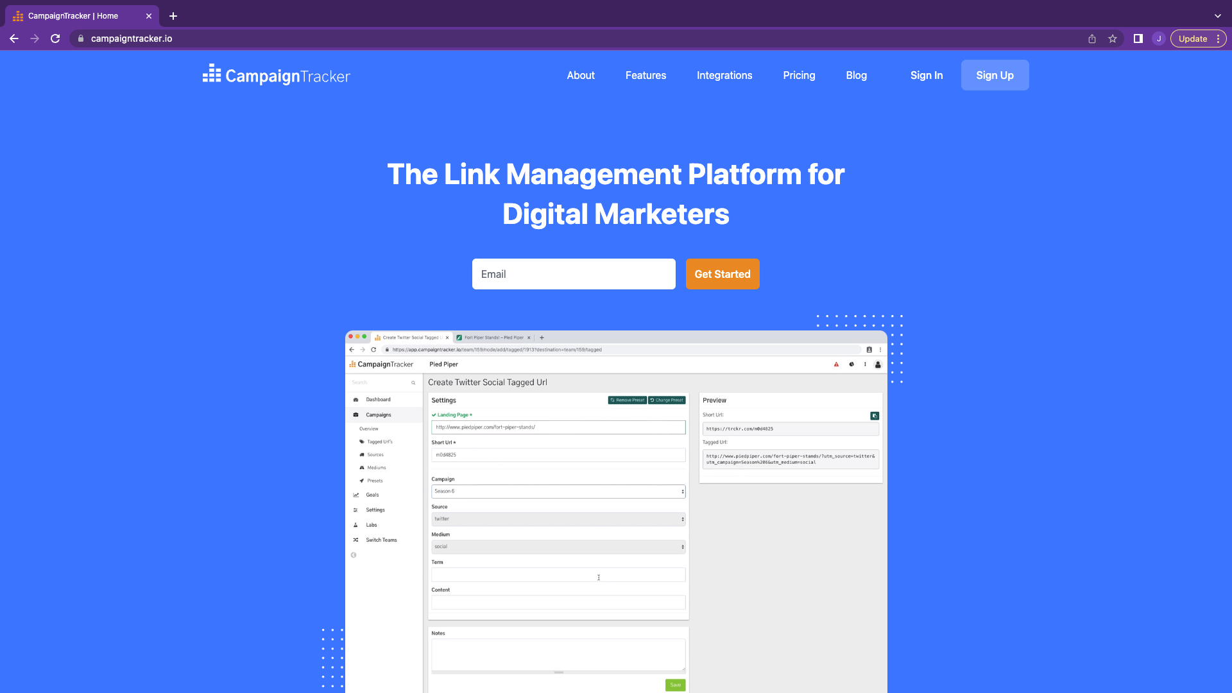This screenshot has height=693, width=1232.
Task: Reload the current page
Action: (x=55, y=38)
